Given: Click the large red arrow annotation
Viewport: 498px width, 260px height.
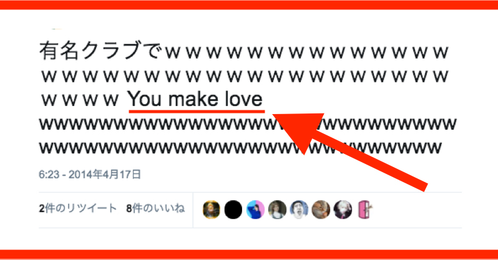Looking at the screenshot, I should (349, 150).
